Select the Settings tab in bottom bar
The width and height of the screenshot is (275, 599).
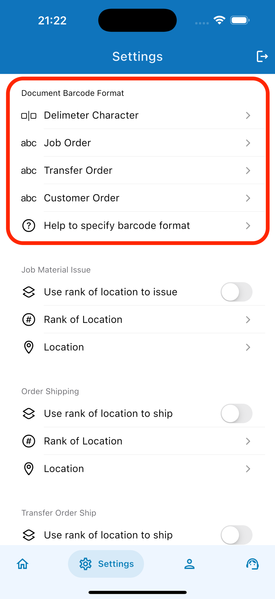(106, 564)
